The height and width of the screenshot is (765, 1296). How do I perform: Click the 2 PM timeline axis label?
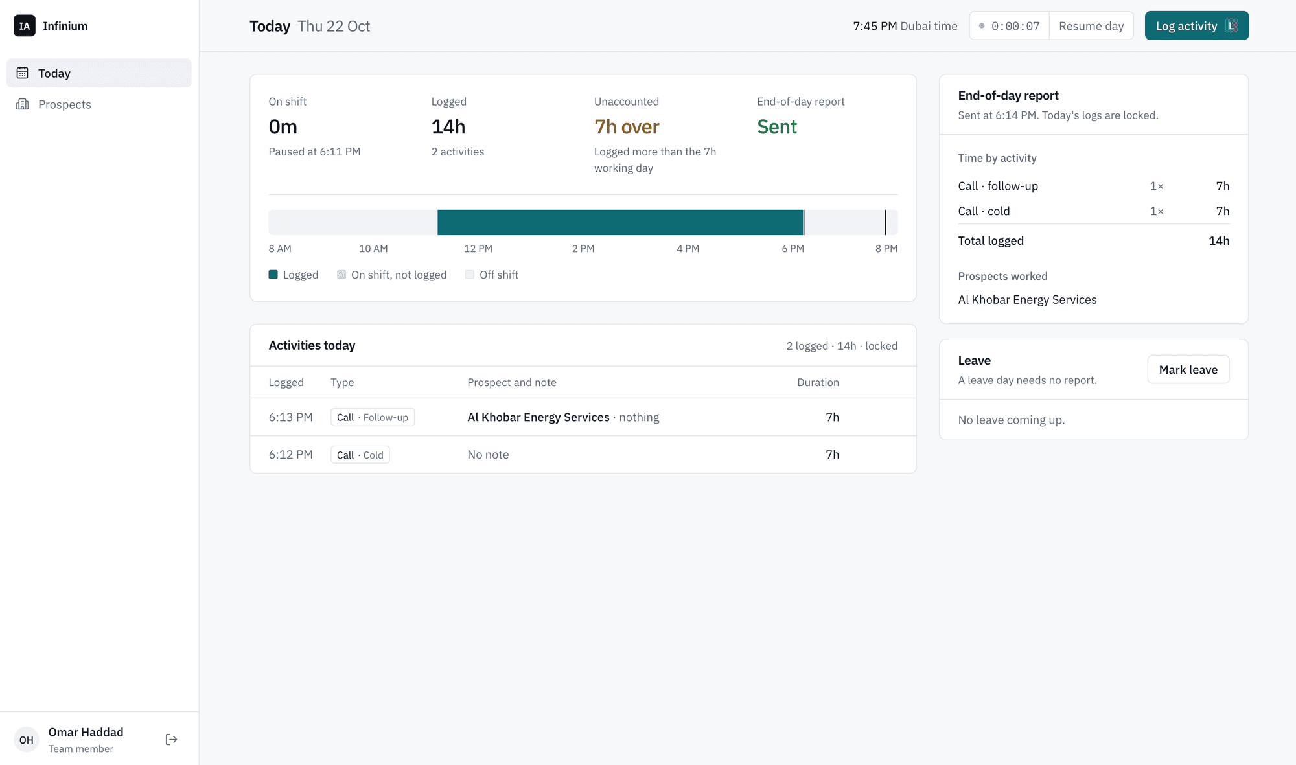pos(583,249)
